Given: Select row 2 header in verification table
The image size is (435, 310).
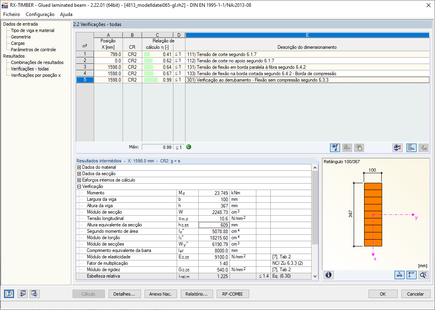Looking at the screenshot, I should click(x=85, y=61).
